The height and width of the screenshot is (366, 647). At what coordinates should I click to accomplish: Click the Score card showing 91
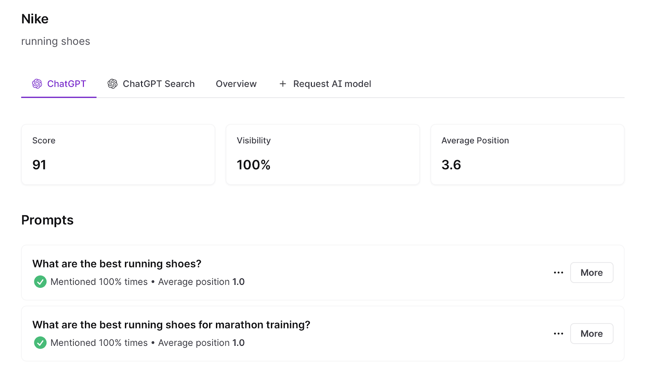(x=118, y=154)
